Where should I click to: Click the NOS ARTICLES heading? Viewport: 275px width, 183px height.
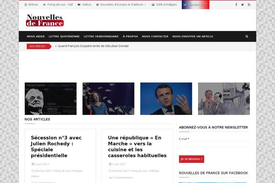pos(37,119)
